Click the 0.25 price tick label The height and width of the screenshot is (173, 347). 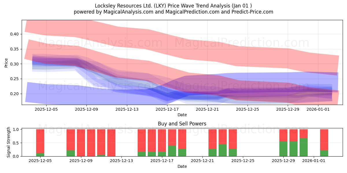pyautogui.click(x=15, y=79)
